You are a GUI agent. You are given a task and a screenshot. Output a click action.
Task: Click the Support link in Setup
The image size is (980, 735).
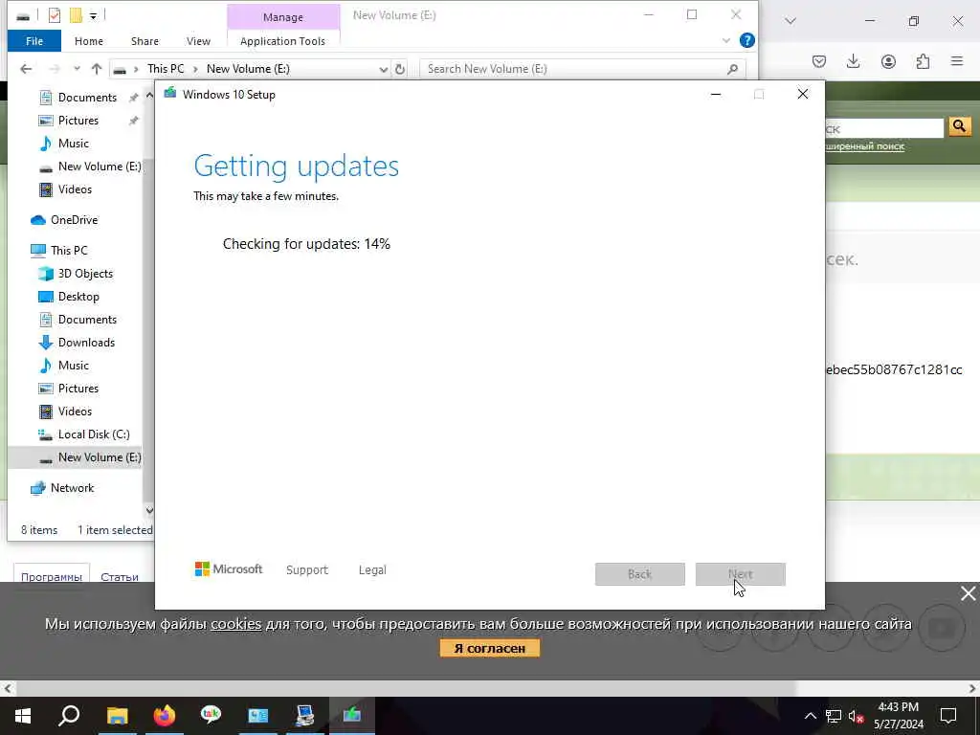pos(307,570)
